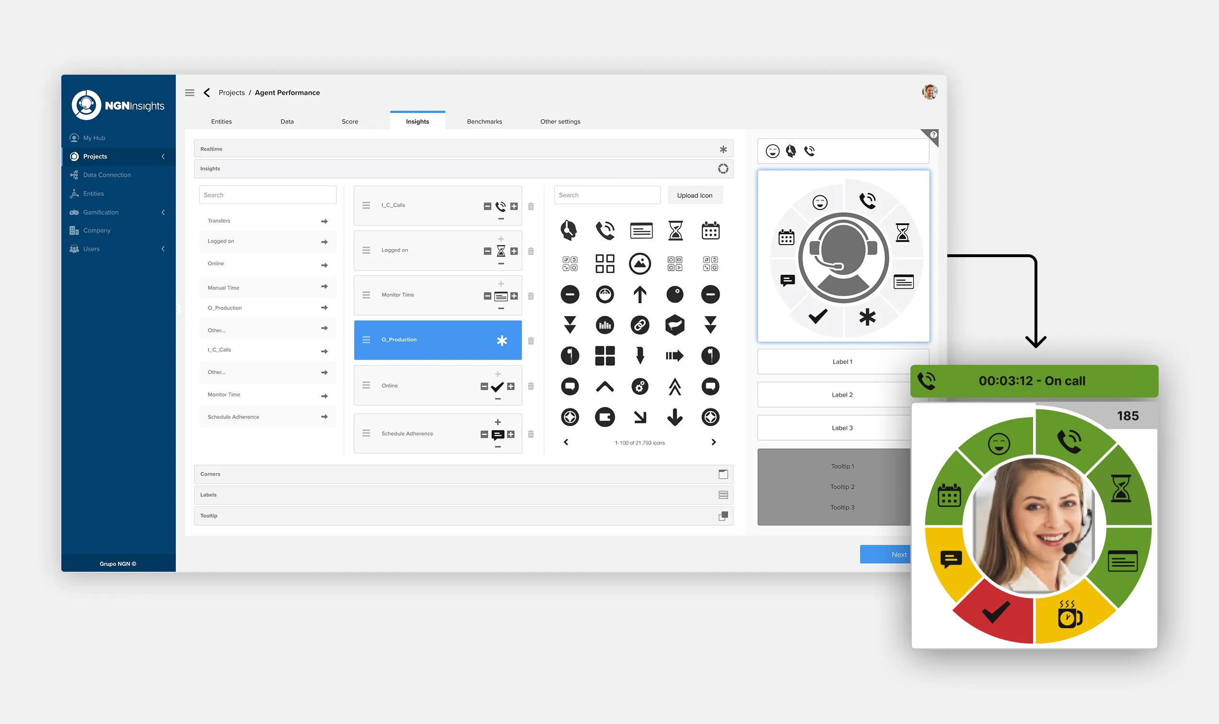Expand the Labels section
Viewport: 1219px width, 724px height.
[x=463, y=495]
